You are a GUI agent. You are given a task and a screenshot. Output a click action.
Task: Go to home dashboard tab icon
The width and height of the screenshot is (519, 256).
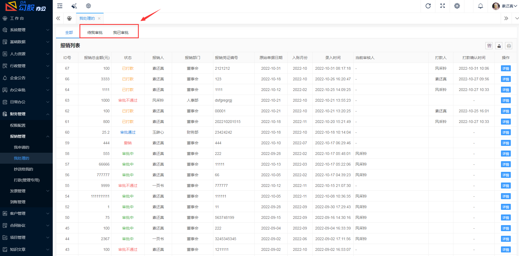coord(69,18)
